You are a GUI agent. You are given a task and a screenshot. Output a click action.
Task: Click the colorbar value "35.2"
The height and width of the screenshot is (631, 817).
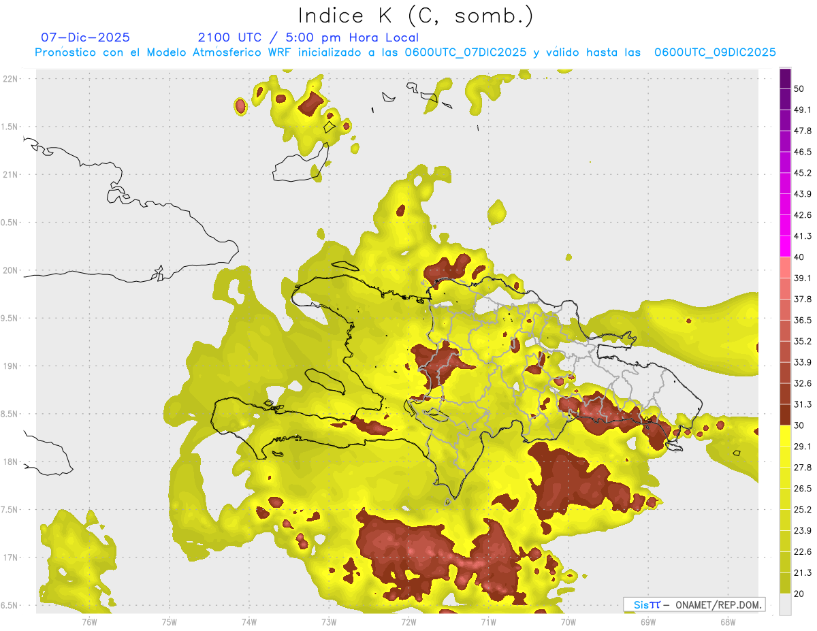coord(802,341)
